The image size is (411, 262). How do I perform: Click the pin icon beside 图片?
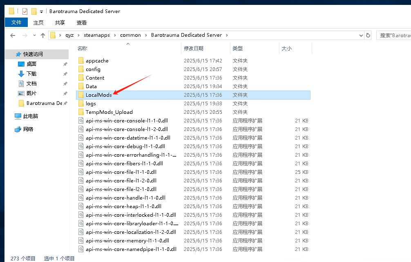(65, 93)
